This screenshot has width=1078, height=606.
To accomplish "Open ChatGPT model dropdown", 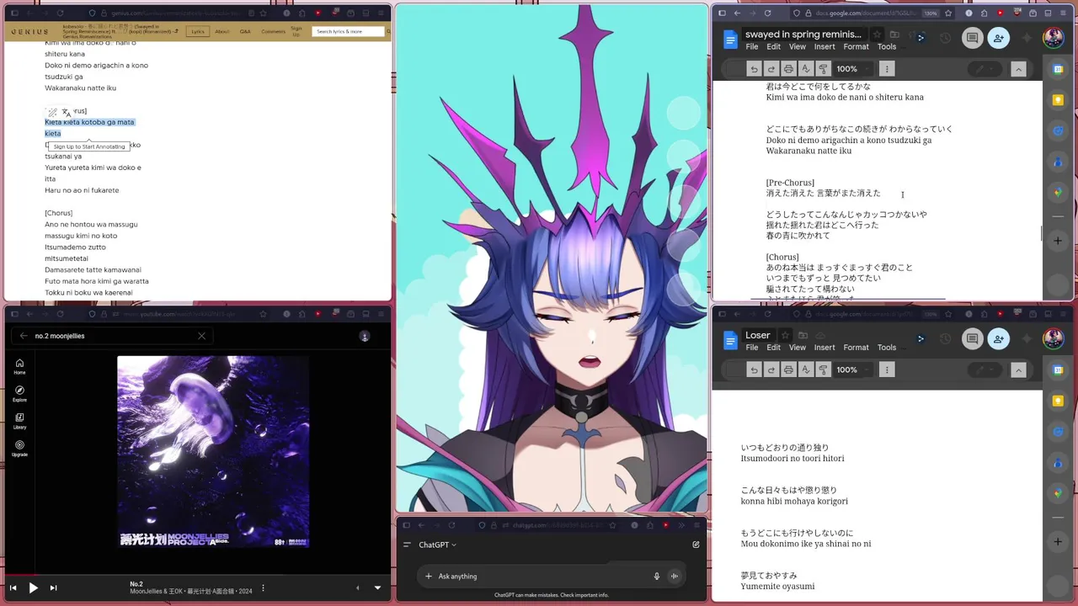I will pyautogui.click(x=438, y=545).
